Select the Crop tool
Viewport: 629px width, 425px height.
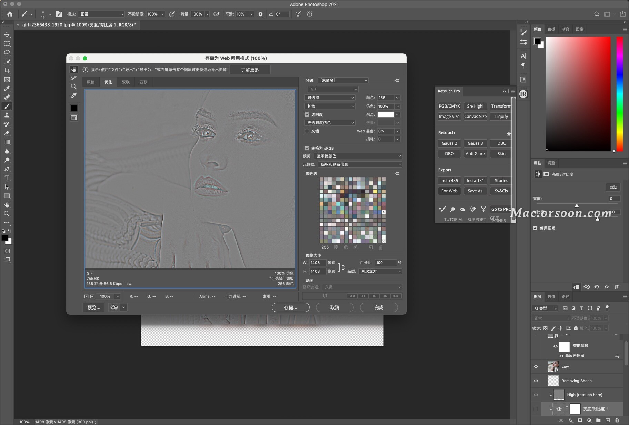pos(7,71)
